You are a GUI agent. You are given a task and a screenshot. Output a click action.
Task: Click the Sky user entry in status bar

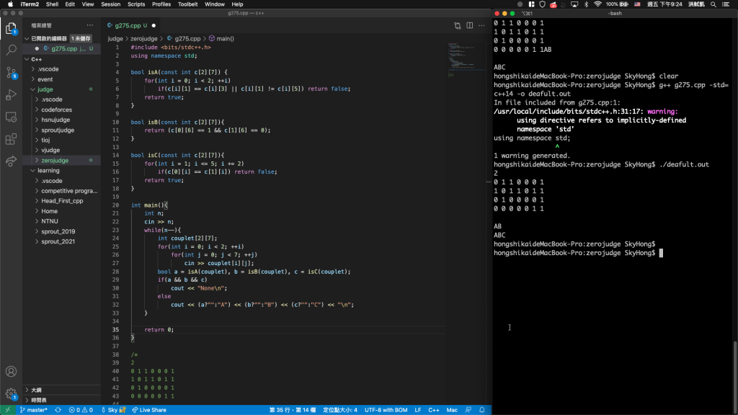113,410
